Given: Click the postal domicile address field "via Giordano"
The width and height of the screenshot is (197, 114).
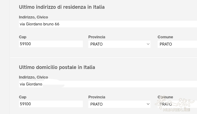Looking at the screenshot, I should [x=107, y=84].
